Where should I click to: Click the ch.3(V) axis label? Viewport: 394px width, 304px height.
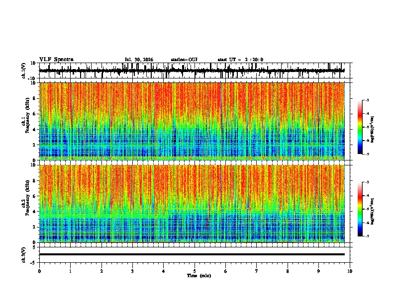tap(24, 255)
